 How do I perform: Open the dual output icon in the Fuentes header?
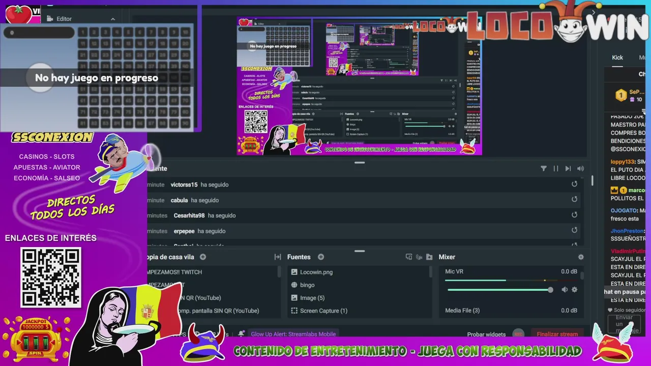pos(408,257)
